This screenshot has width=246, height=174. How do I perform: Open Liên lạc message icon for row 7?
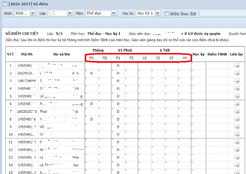point(237,111)
